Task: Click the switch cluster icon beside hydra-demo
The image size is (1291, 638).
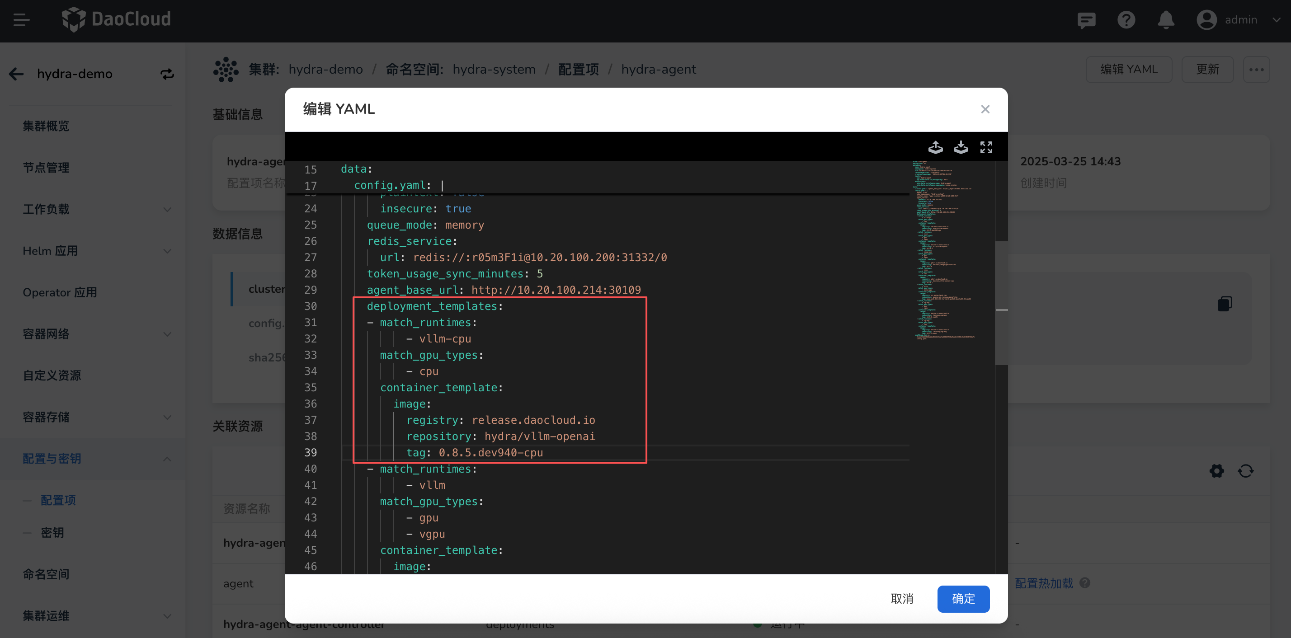Action: click(167, 74)
